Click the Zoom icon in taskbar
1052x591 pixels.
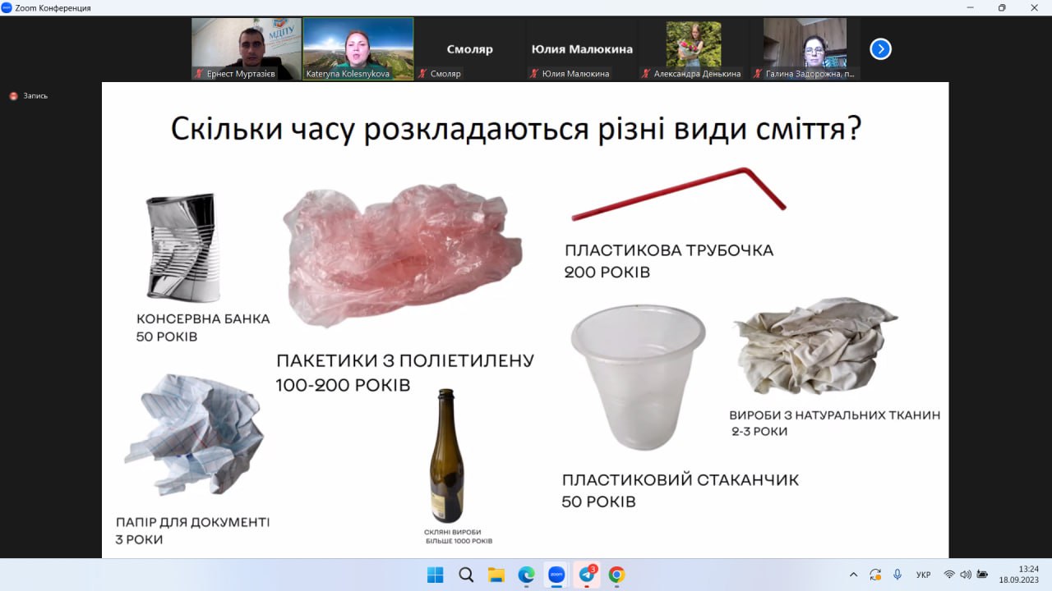click(x=556, y=575)
